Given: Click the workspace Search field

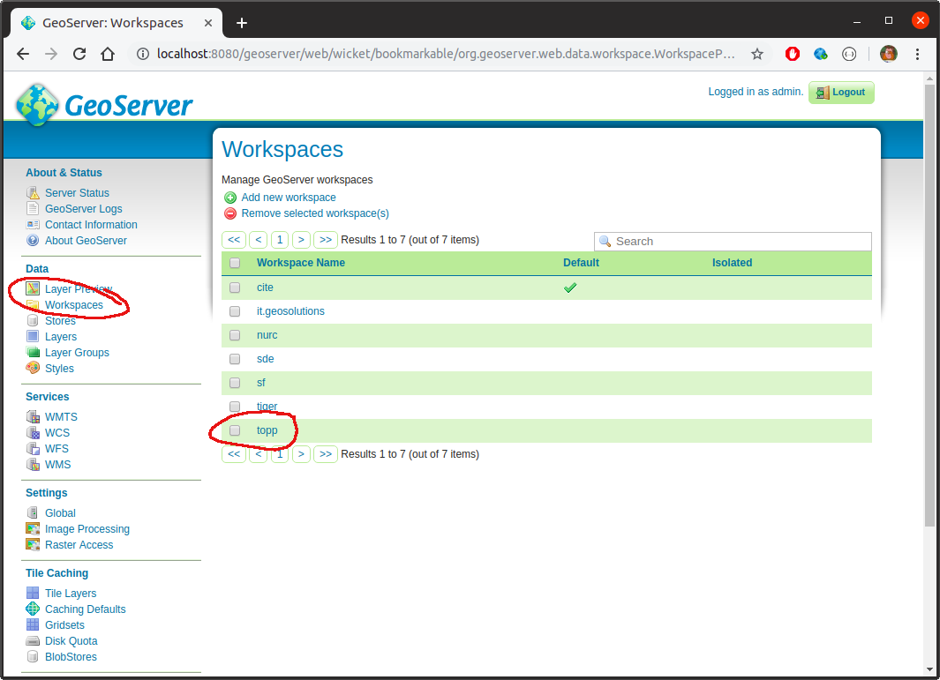Looking at the screenshot, I should [733, 242].
